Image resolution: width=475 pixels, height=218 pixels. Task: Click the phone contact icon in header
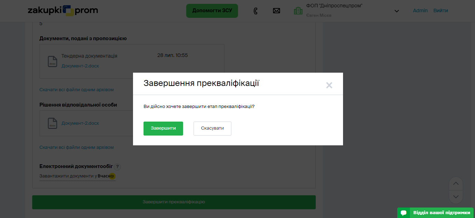coord(256,11)
